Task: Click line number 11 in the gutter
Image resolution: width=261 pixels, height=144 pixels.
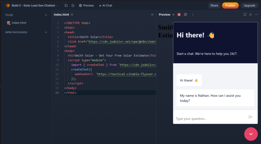Action: (x=57, y=69)
